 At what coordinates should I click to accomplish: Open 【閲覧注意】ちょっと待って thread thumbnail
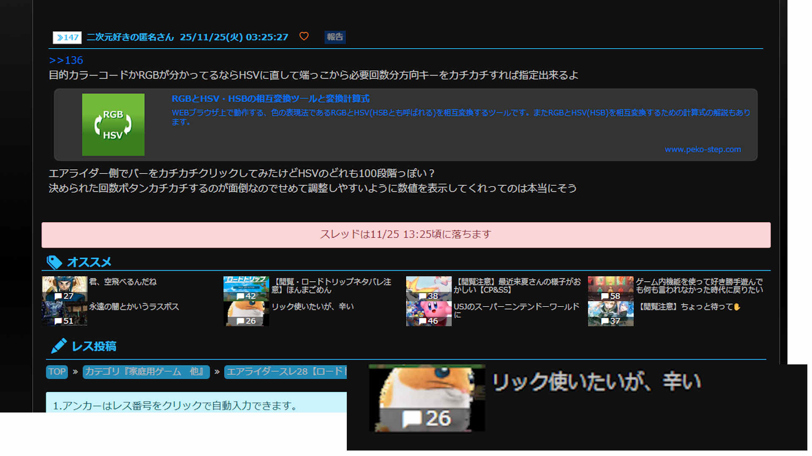[x=610, y=314]
